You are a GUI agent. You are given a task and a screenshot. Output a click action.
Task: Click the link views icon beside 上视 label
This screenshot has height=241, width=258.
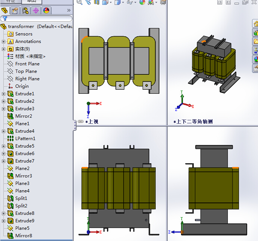(81, 121)
